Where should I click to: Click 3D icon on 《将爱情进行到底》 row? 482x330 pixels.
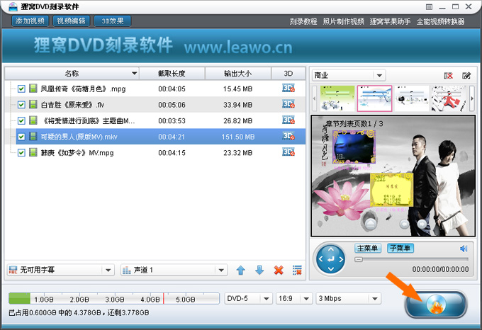click(288, 120)
